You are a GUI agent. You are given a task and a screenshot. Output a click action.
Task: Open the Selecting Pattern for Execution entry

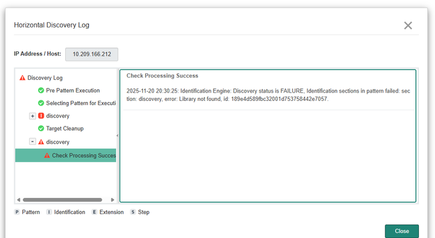81,103
